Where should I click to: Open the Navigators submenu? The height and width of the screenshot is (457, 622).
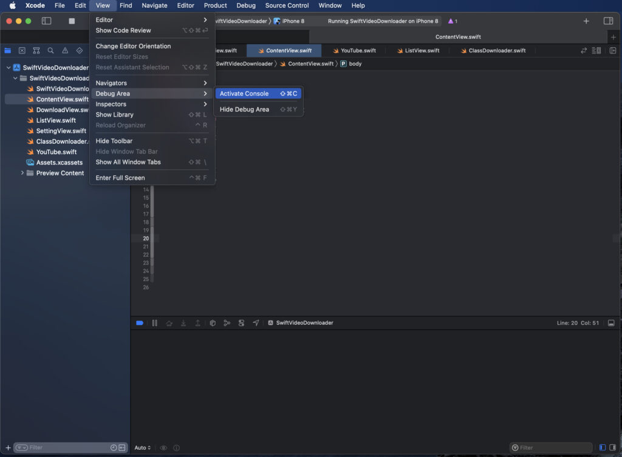point(151,83)
